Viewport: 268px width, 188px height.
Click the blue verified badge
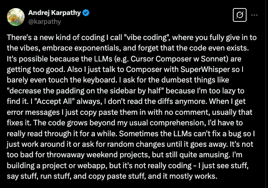[x=86, y=13]
